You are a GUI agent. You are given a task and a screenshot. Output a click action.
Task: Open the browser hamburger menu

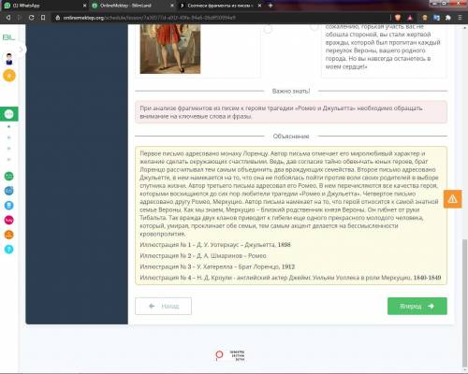(460, 18)
